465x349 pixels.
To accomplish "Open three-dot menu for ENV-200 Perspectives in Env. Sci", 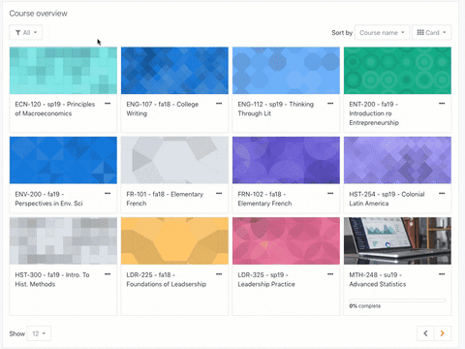I will (108, 193).
